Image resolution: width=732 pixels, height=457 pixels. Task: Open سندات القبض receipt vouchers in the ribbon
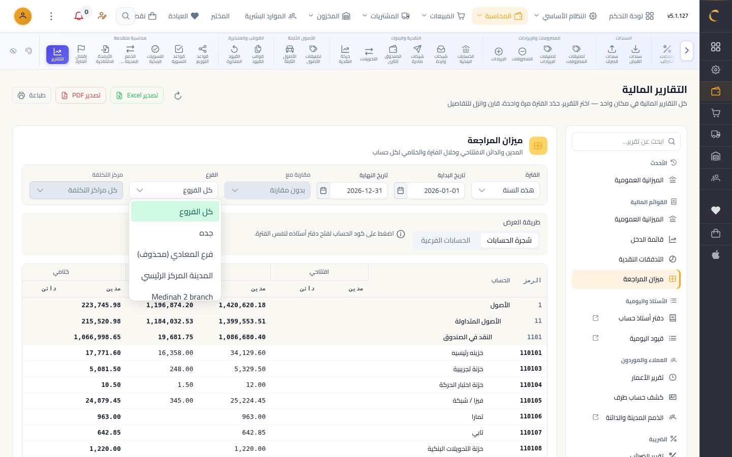tap(635, 54)
